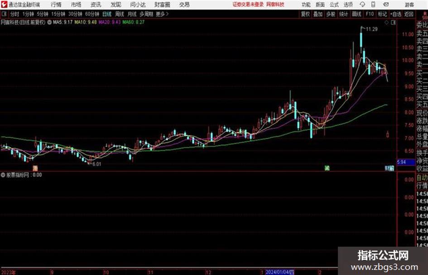Screen dimensions: 428x275
Task: Switch to 分时 chart period
Action: 14,14
